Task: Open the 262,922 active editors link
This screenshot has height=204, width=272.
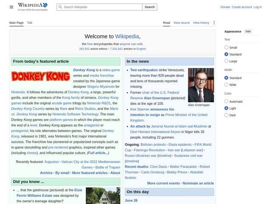Action: coord(84,49)
